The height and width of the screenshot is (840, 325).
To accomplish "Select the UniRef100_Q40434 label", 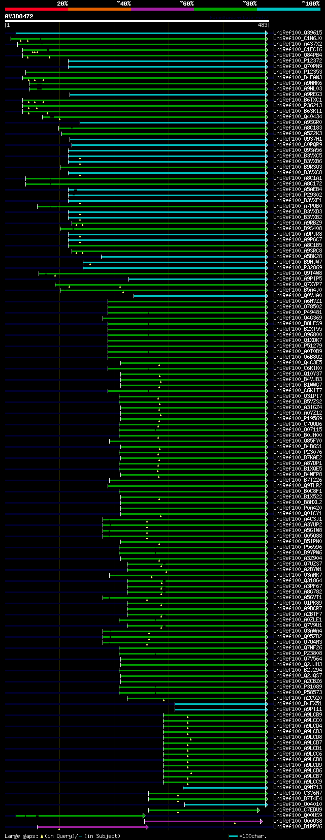I will (x=298, y=117).
